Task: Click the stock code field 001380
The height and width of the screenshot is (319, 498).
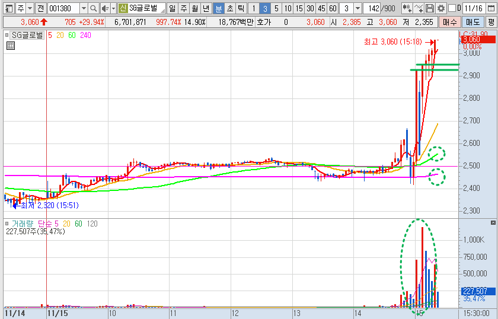Action: point(63,8)
